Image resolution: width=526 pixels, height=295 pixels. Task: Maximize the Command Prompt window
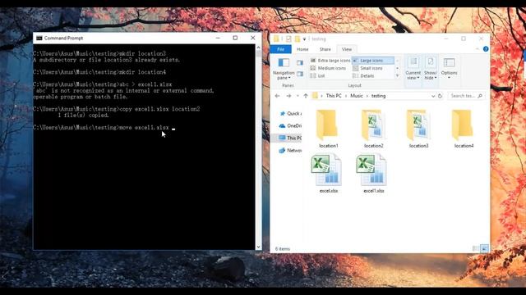tap(235, 39)
